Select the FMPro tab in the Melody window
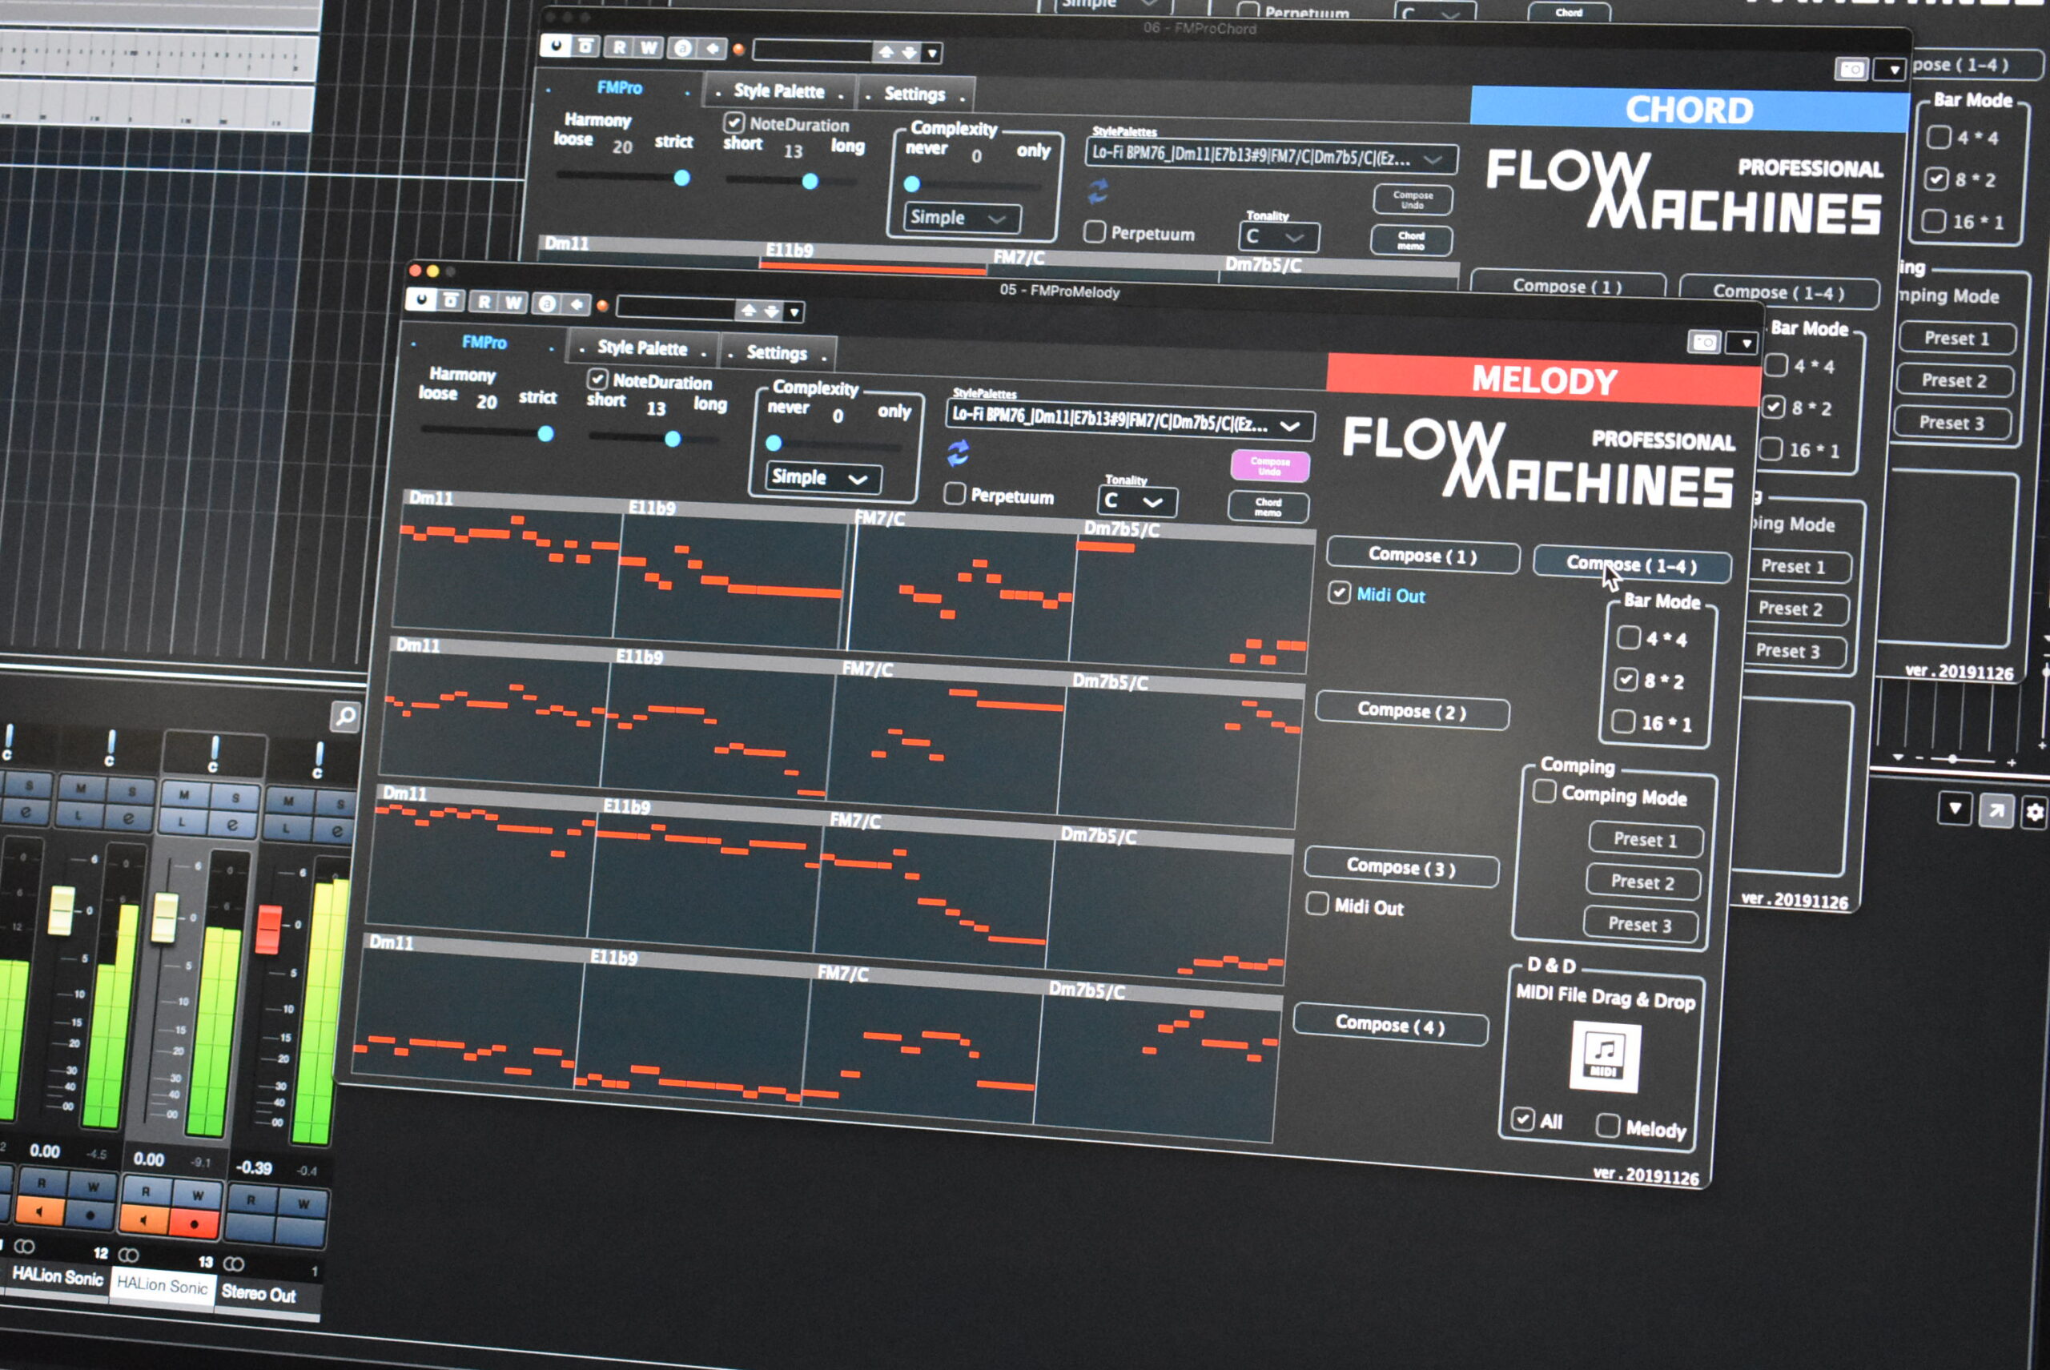The image size is (2050, 1370). (484, 343)
